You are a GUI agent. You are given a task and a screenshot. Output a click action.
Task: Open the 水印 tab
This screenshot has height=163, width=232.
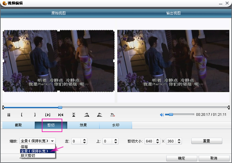point(116,125)
